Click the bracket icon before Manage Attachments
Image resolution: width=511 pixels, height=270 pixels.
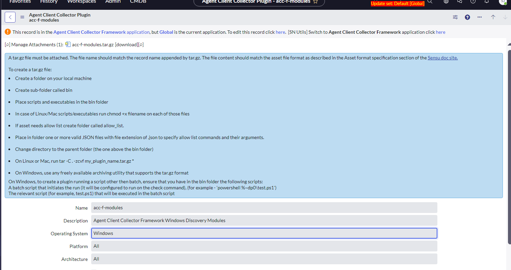click(7, 45)
